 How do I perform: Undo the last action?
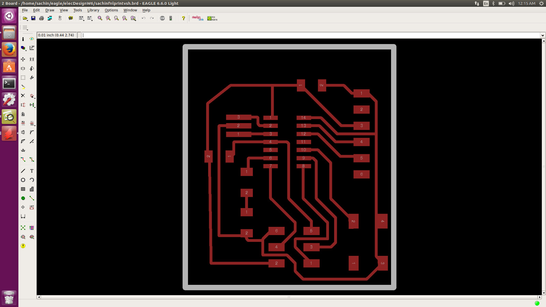point(144,18)
